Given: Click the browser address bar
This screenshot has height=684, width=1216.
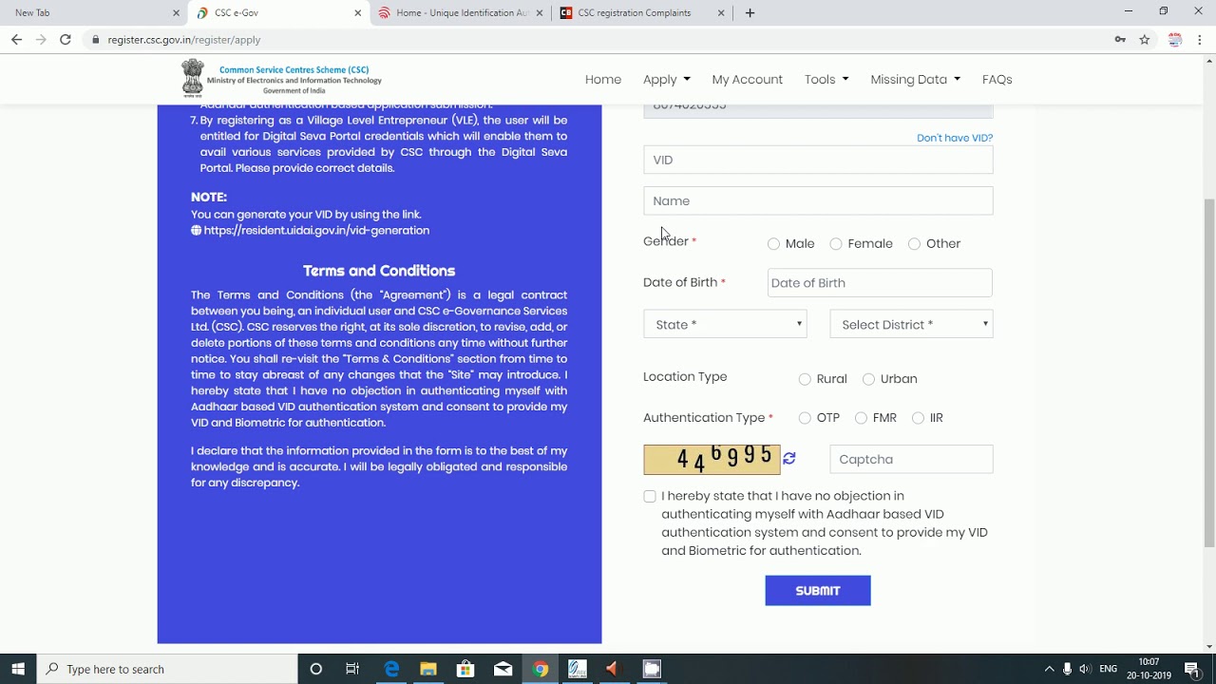Looking at the screenshot, I should coord(598,40).
